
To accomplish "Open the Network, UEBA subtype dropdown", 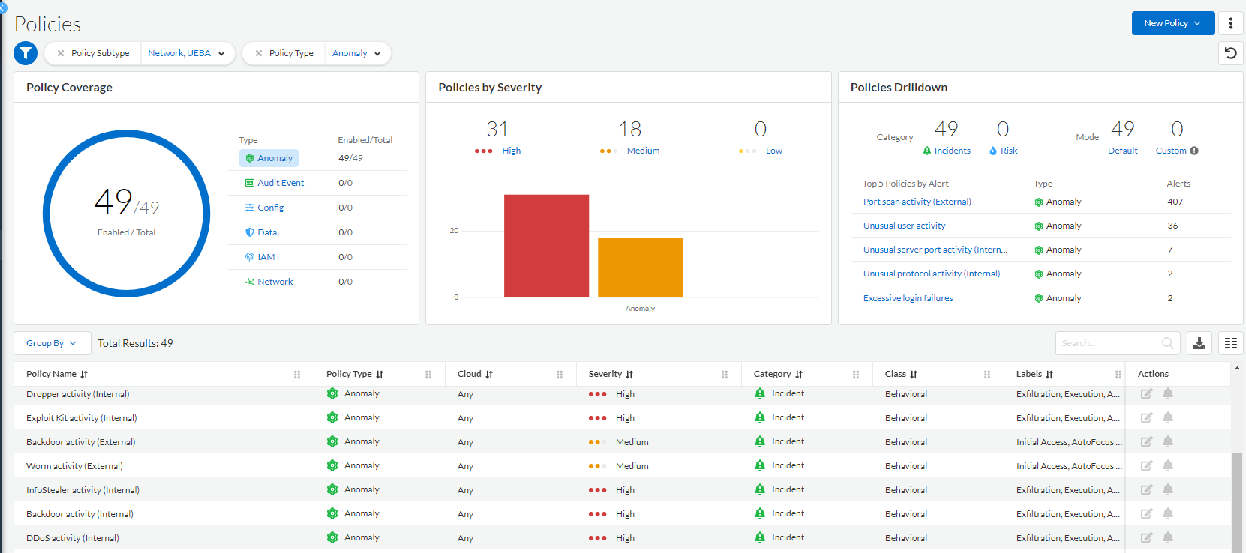I will [x=187, y=53].
